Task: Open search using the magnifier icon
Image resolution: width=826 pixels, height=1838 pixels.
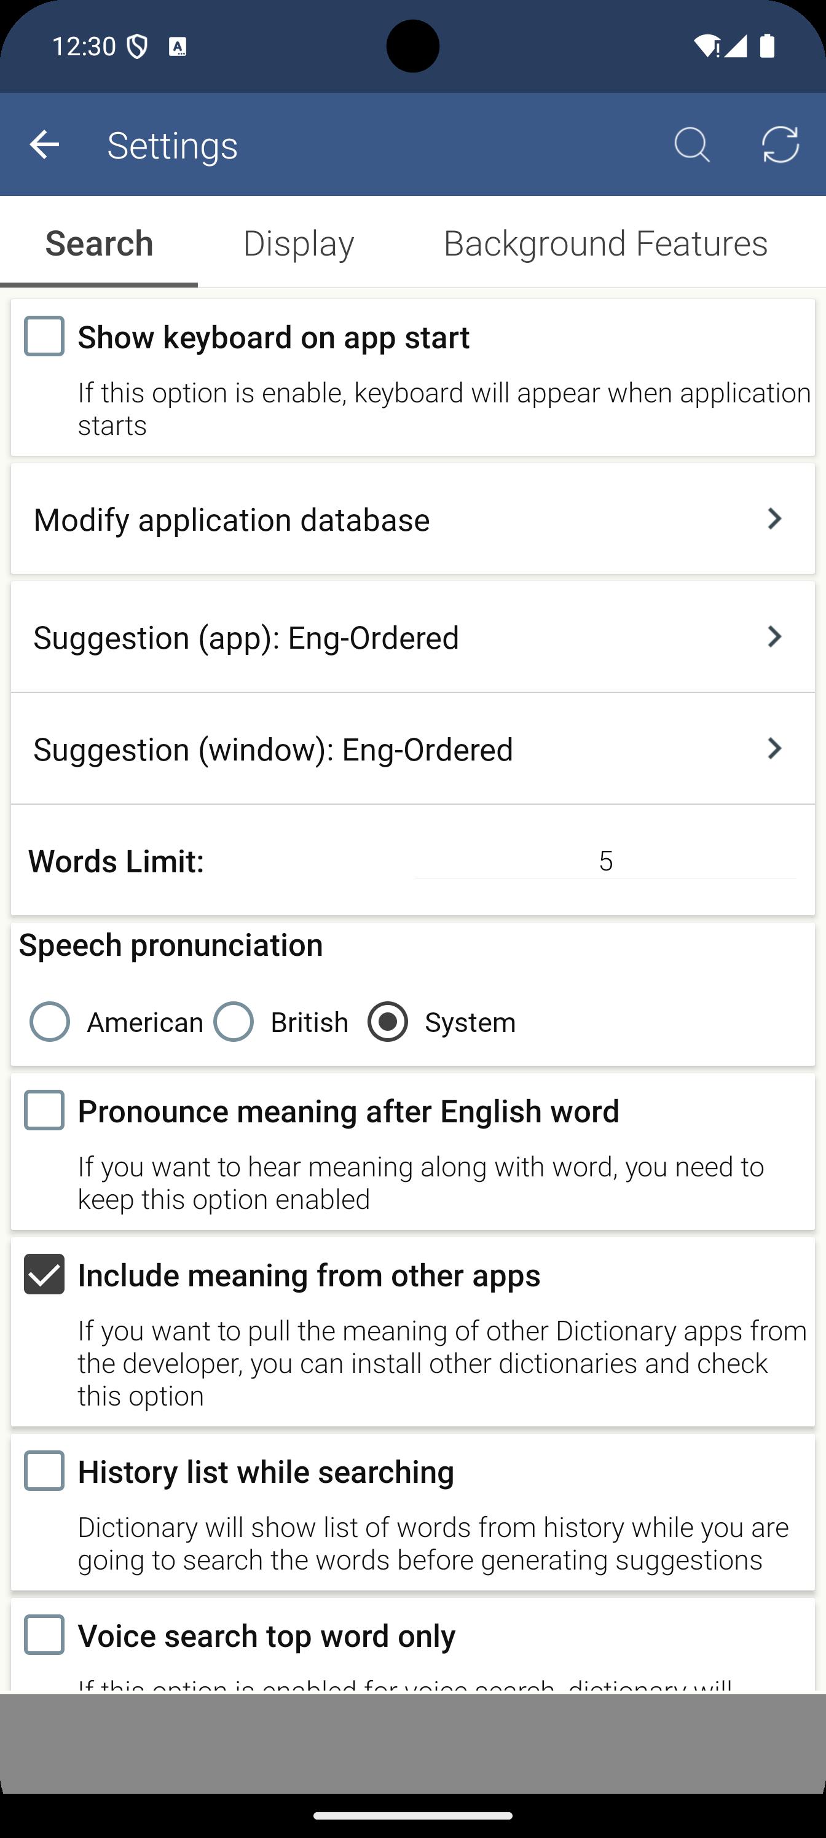Action: pyautogui.click(x=692, y=145)
